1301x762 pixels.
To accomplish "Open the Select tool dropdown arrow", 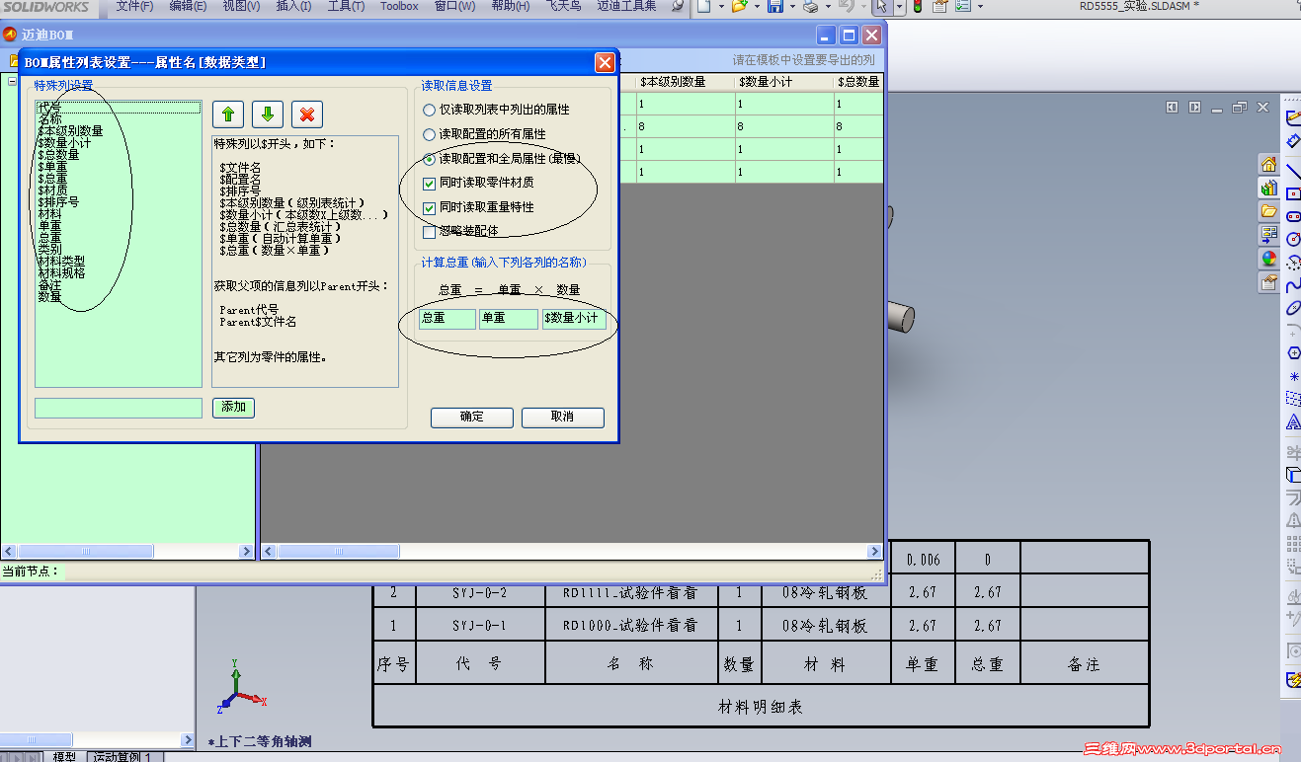I will click(899, 7).
